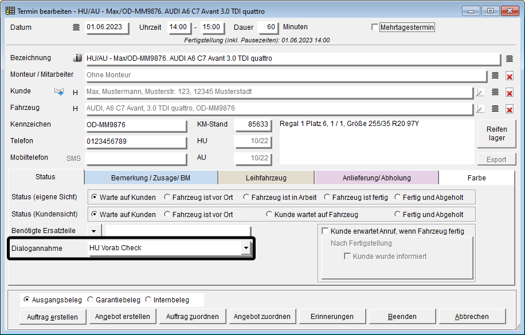Open the list icon at end of Bezeichnung row

[x=510, y=59]
